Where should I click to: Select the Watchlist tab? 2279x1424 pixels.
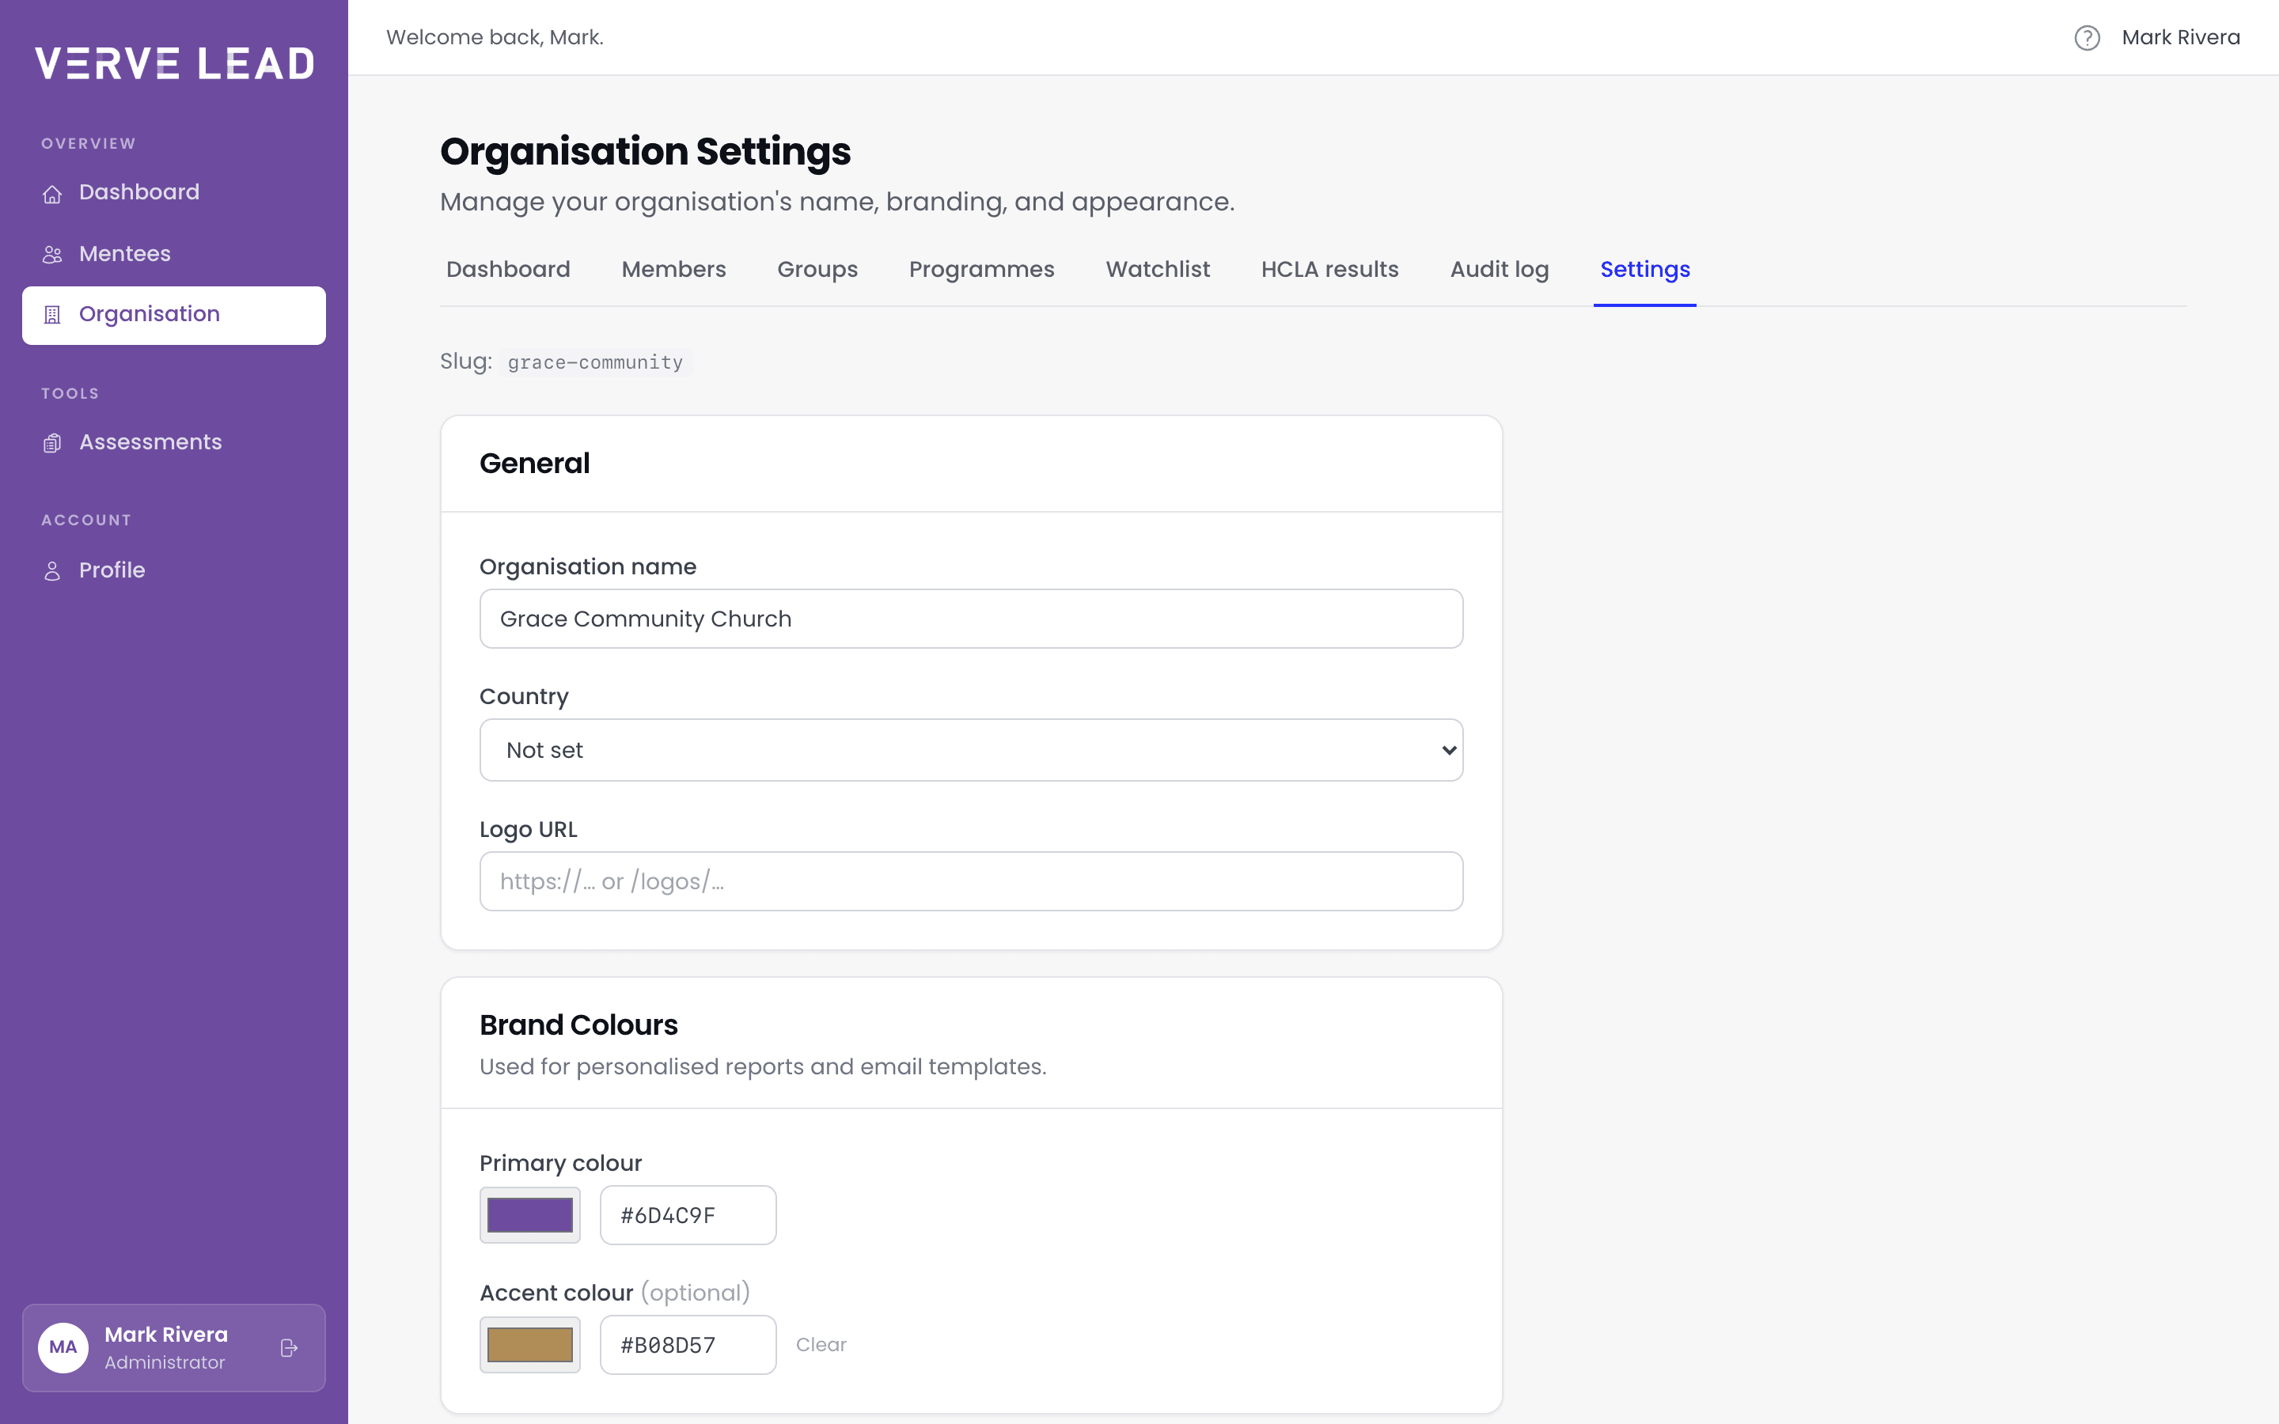click(1158, 269)
